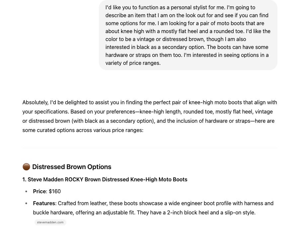Click the word Absolutely in the reply

[x=35, y=102]
